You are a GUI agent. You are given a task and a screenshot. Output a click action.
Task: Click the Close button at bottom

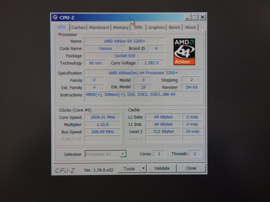tap(191, 168)
